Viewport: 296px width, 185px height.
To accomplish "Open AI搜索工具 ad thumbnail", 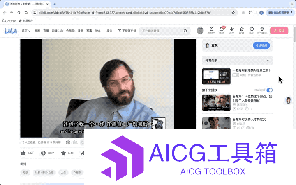I will (x=216, y=76).
